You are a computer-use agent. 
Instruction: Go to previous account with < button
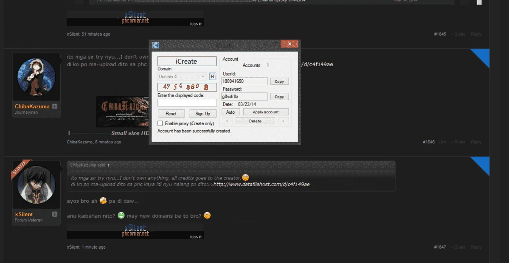coord(227,121)
